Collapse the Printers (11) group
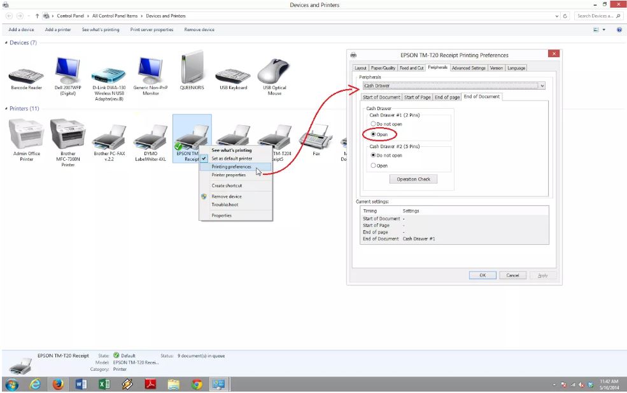The height and width of the screenshot is (393, 627). point(6,109)
